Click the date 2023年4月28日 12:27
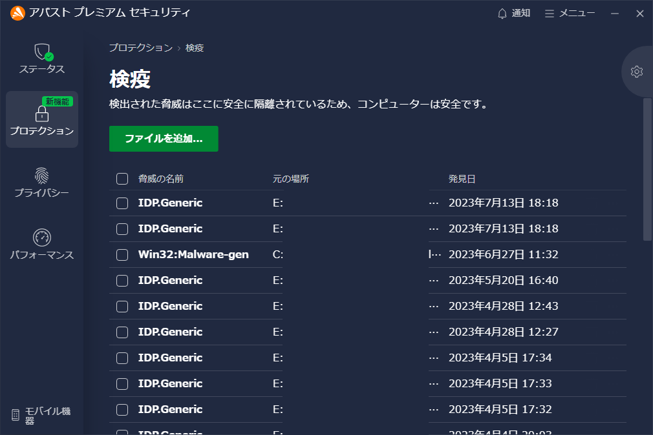 click(x=503, y=332)
